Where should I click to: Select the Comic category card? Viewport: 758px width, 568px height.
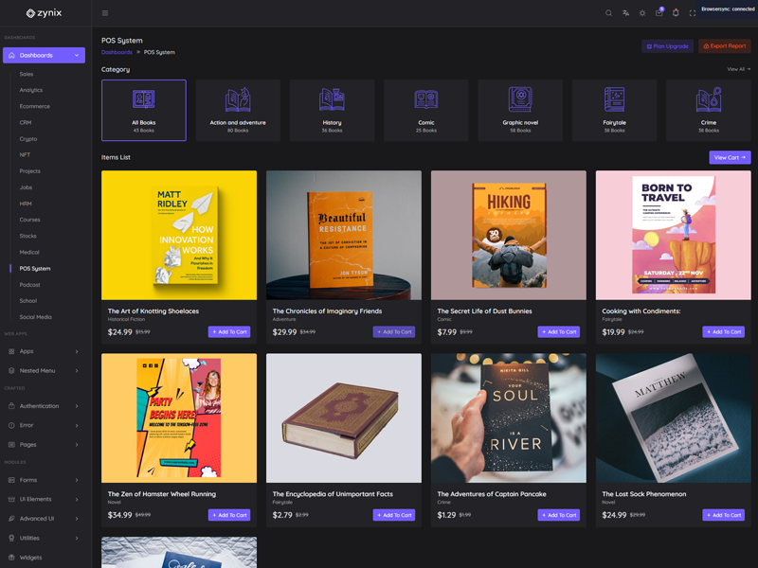[426, 111]
